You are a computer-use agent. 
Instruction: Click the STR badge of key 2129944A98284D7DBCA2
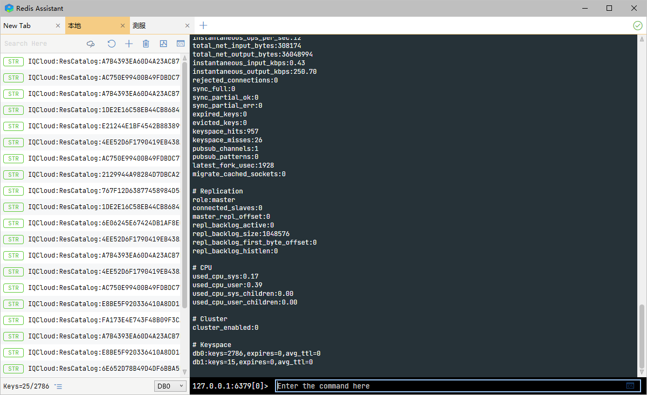tap(13, 175)
